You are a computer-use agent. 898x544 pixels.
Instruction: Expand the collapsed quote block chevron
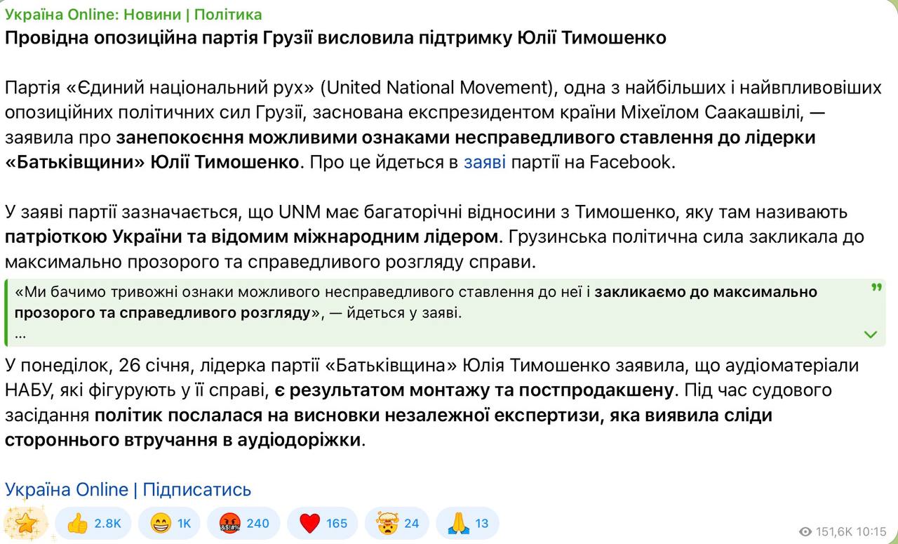pyautogui.click(x=871, y=334)
